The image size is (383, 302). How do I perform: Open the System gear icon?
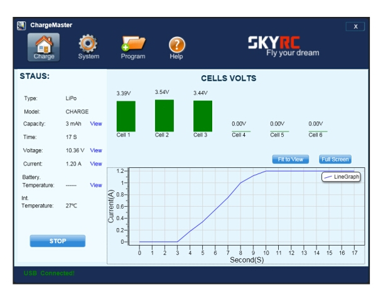pos(89,47)
